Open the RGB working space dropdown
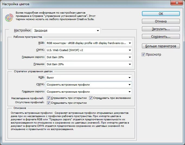 coord(89,43)
